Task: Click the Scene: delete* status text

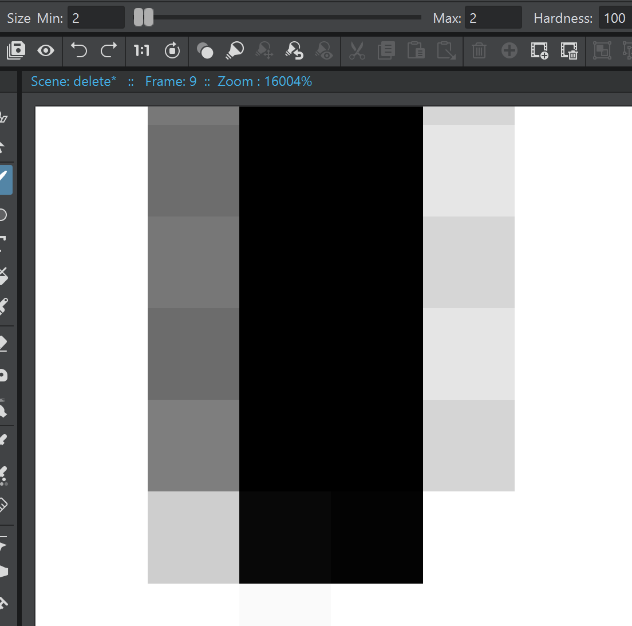Action: click(x=73, y=81)
